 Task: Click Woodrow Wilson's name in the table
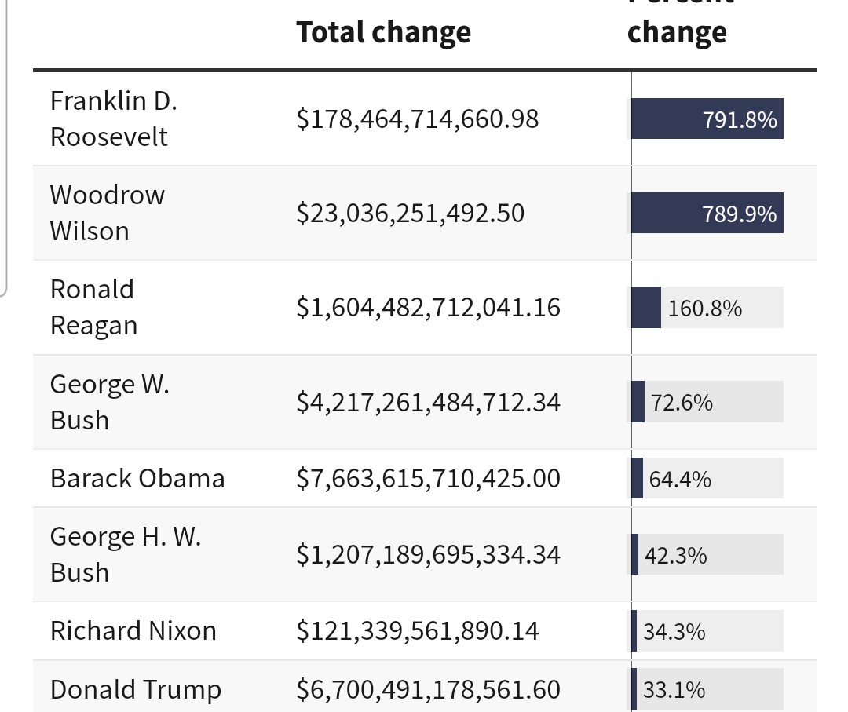click(x=108, y=213)
